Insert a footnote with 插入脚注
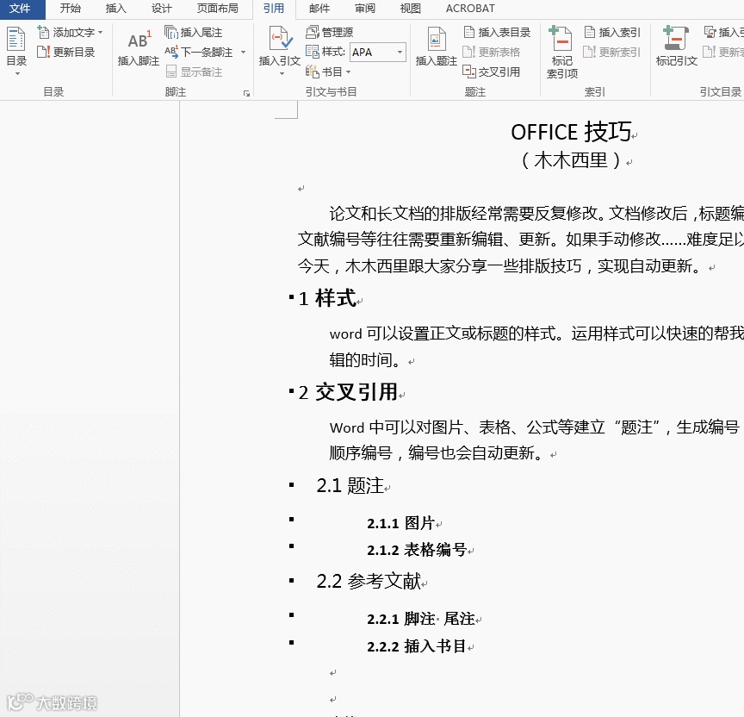 (x=138, y=47)
